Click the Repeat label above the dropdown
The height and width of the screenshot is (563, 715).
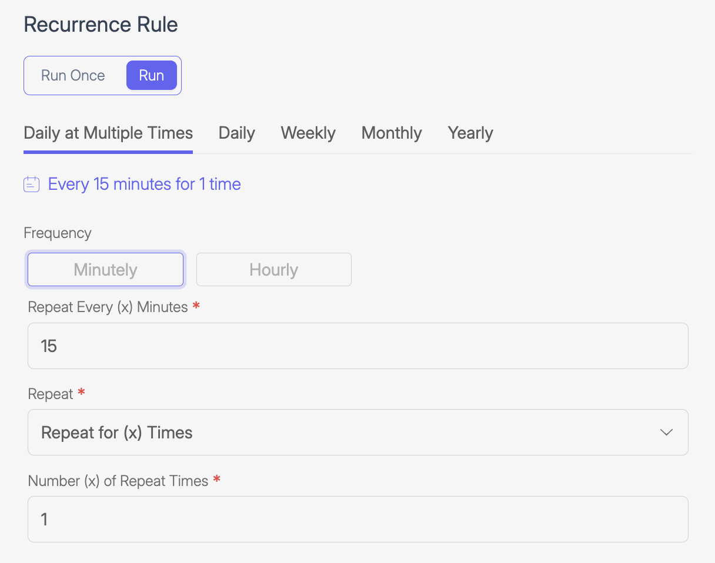51,394
